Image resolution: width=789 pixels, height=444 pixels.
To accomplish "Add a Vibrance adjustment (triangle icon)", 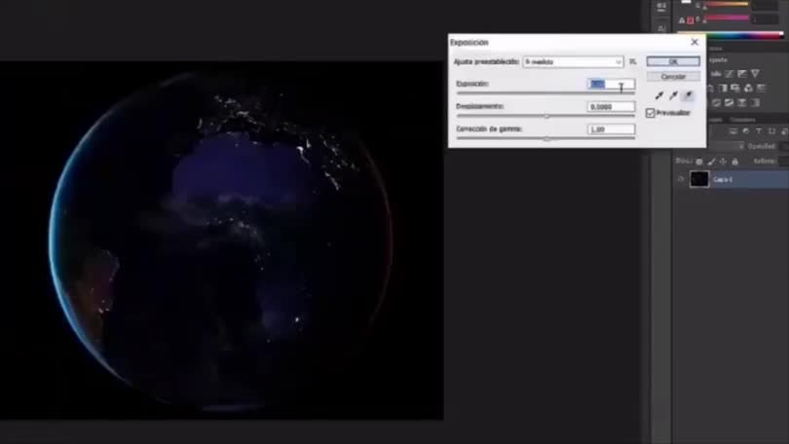I will [755, 74].
